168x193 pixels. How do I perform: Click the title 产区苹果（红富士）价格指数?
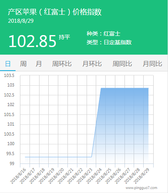[x=55, y=12]
